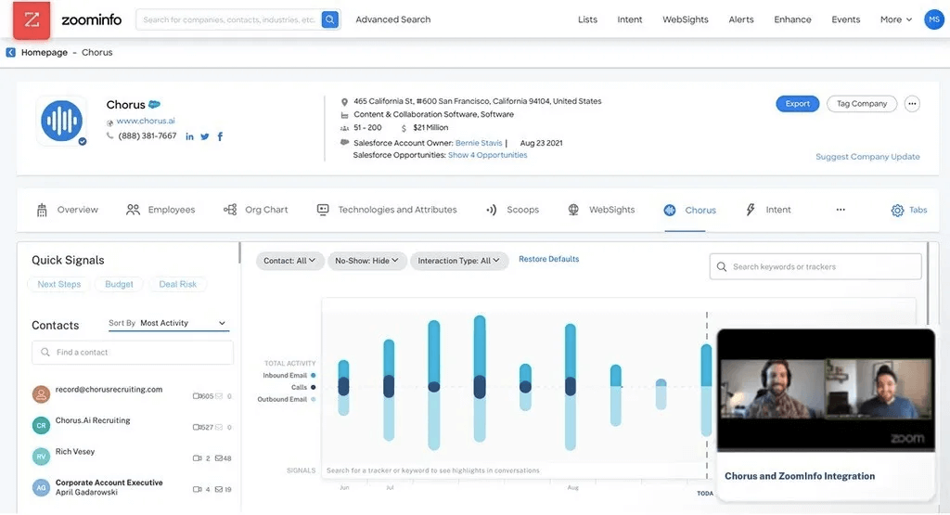Click the Chorus tab circular icon
The height and width of the screenshot is (515, 950).
point(670,211)
